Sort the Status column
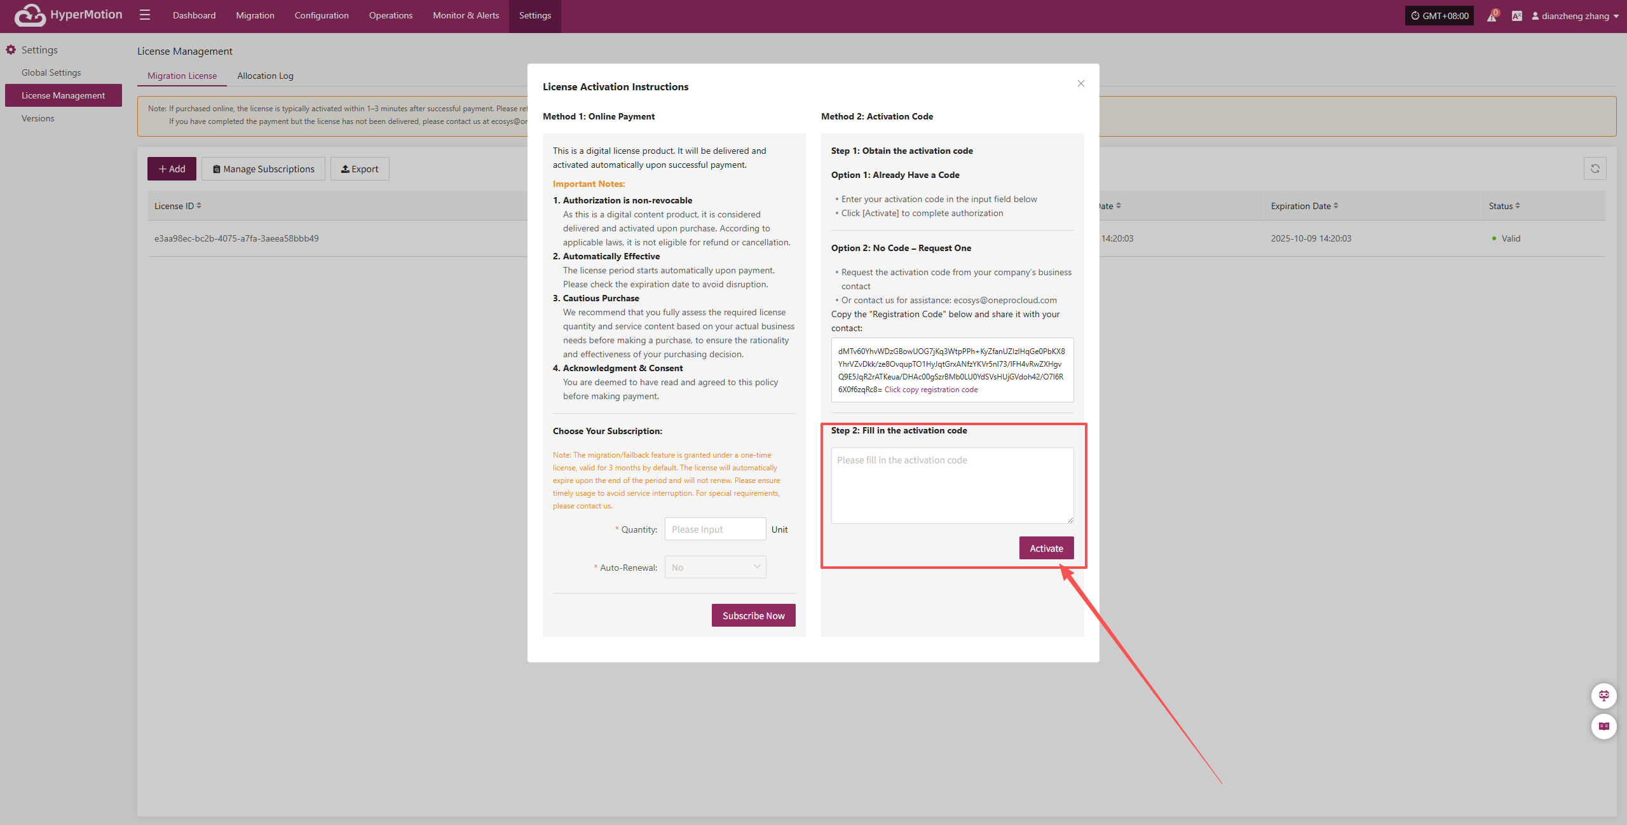1627x825 pixels. tap(1518, 205)
